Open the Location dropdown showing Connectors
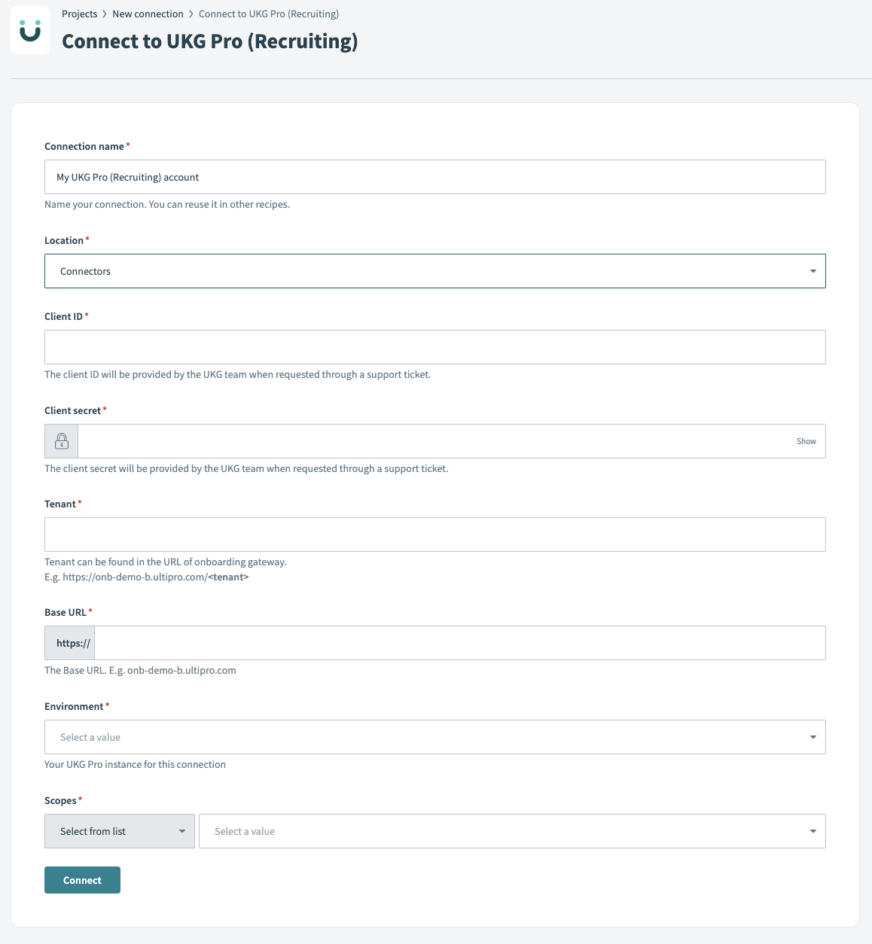The height and width of the screenshot is (944, 872). pyautogui.click(x=435, y=270)
